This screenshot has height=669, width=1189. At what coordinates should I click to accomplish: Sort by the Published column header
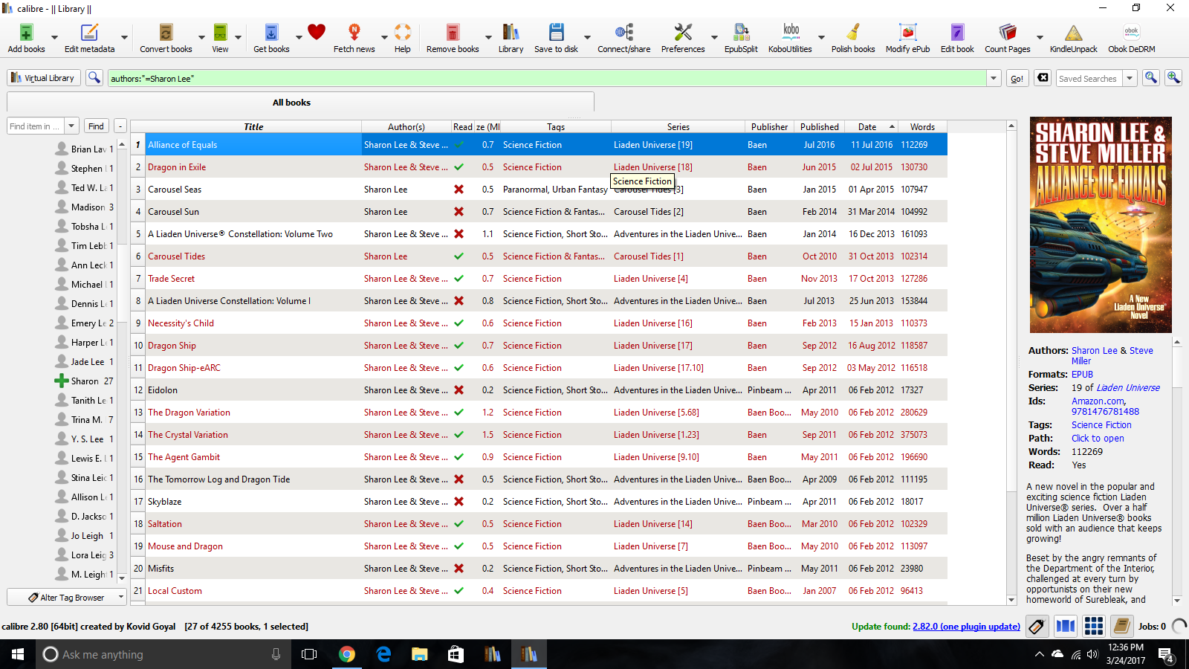coord(820,127)
